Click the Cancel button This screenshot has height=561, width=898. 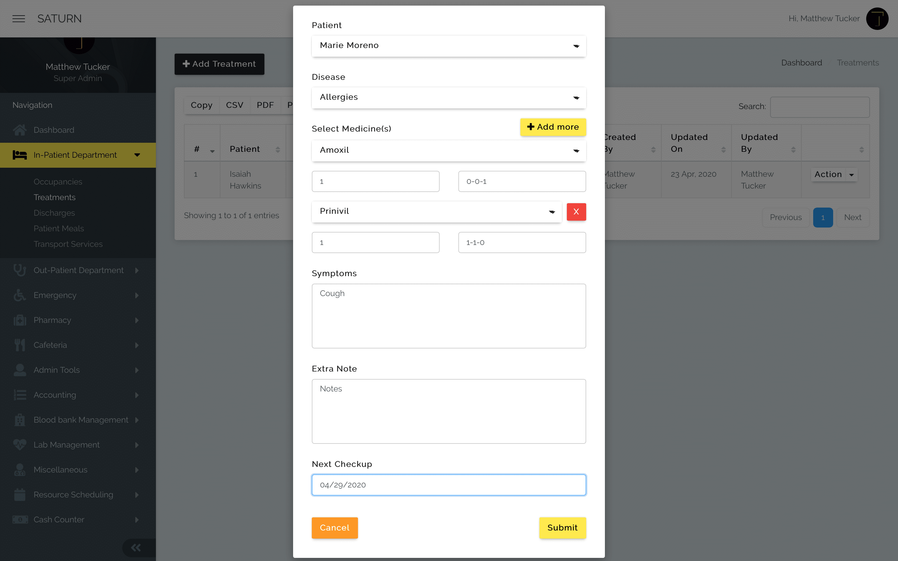click(x=335, y=528)
